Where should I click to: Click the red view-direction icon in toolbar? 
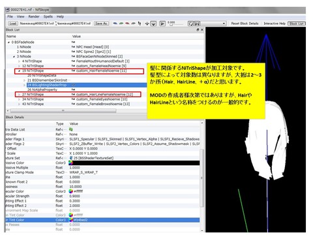[x=127, y=24]
